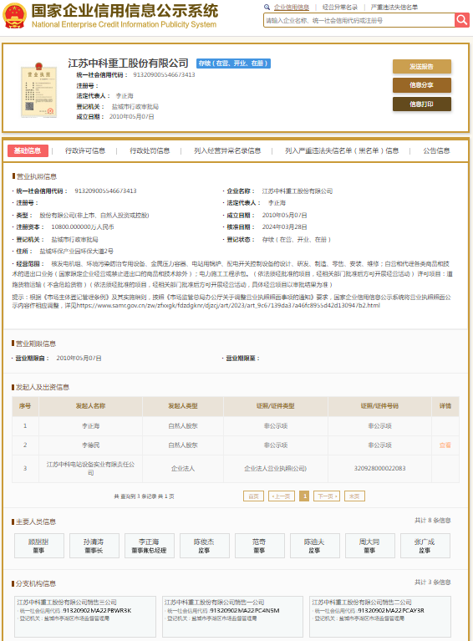The width and height of the screenshot is (473, 641).
Task: Click the 信息打印 button
Action: pos(422,104)
